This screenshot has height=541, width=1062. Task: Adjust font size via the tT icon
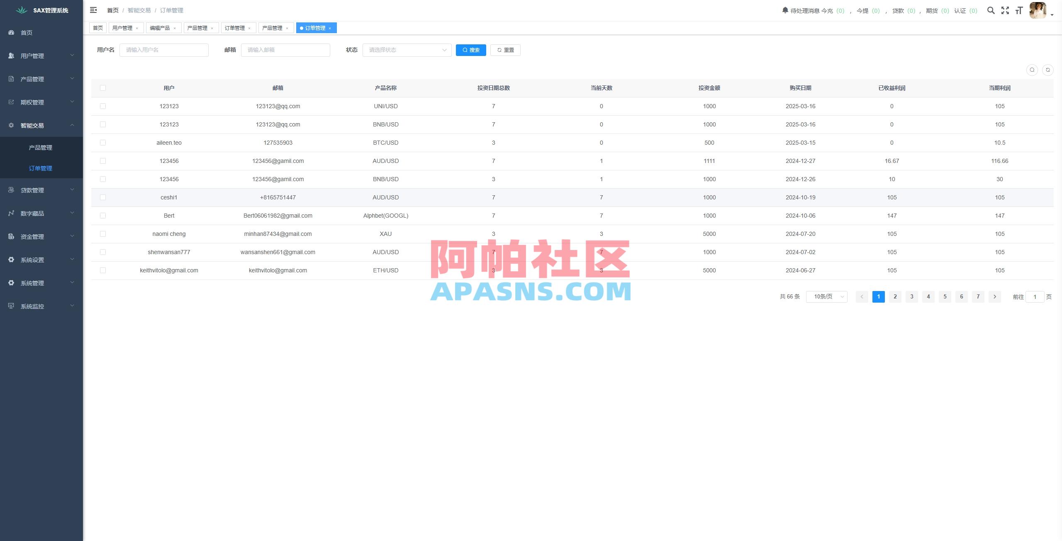(1019, 10)
